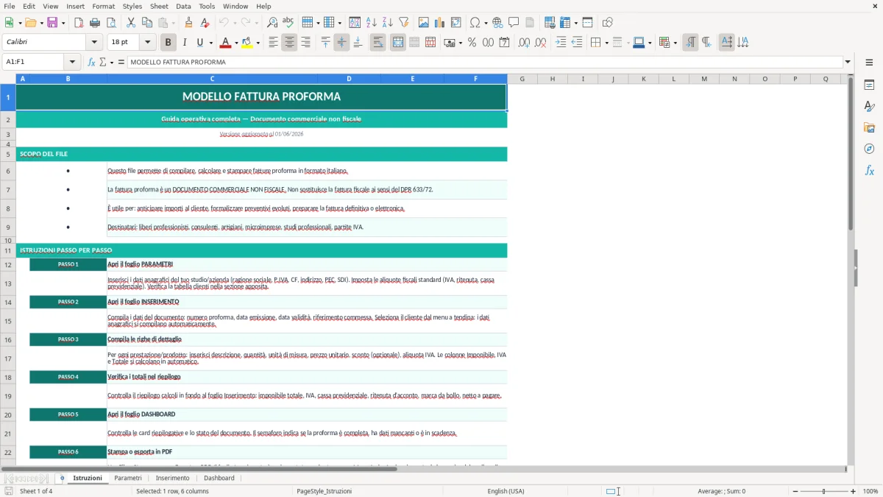Image resolution: width=883 pixels, height=497 pixels.
Task: Click the Copy icon
Action: pos(146,23)
